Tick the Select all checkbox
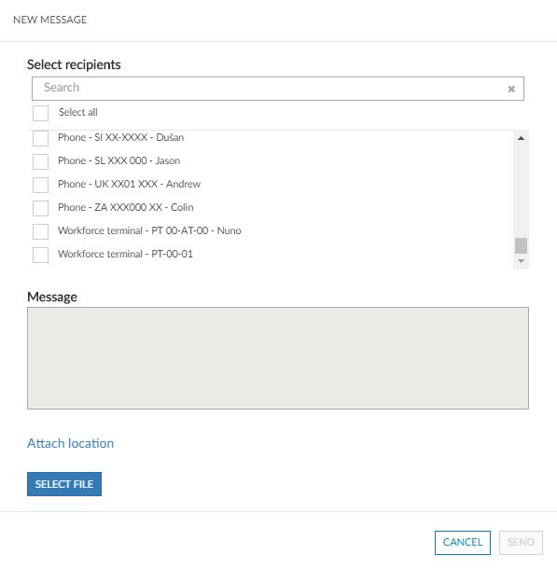This screenshot has width=557, height=569. point(40,113)
